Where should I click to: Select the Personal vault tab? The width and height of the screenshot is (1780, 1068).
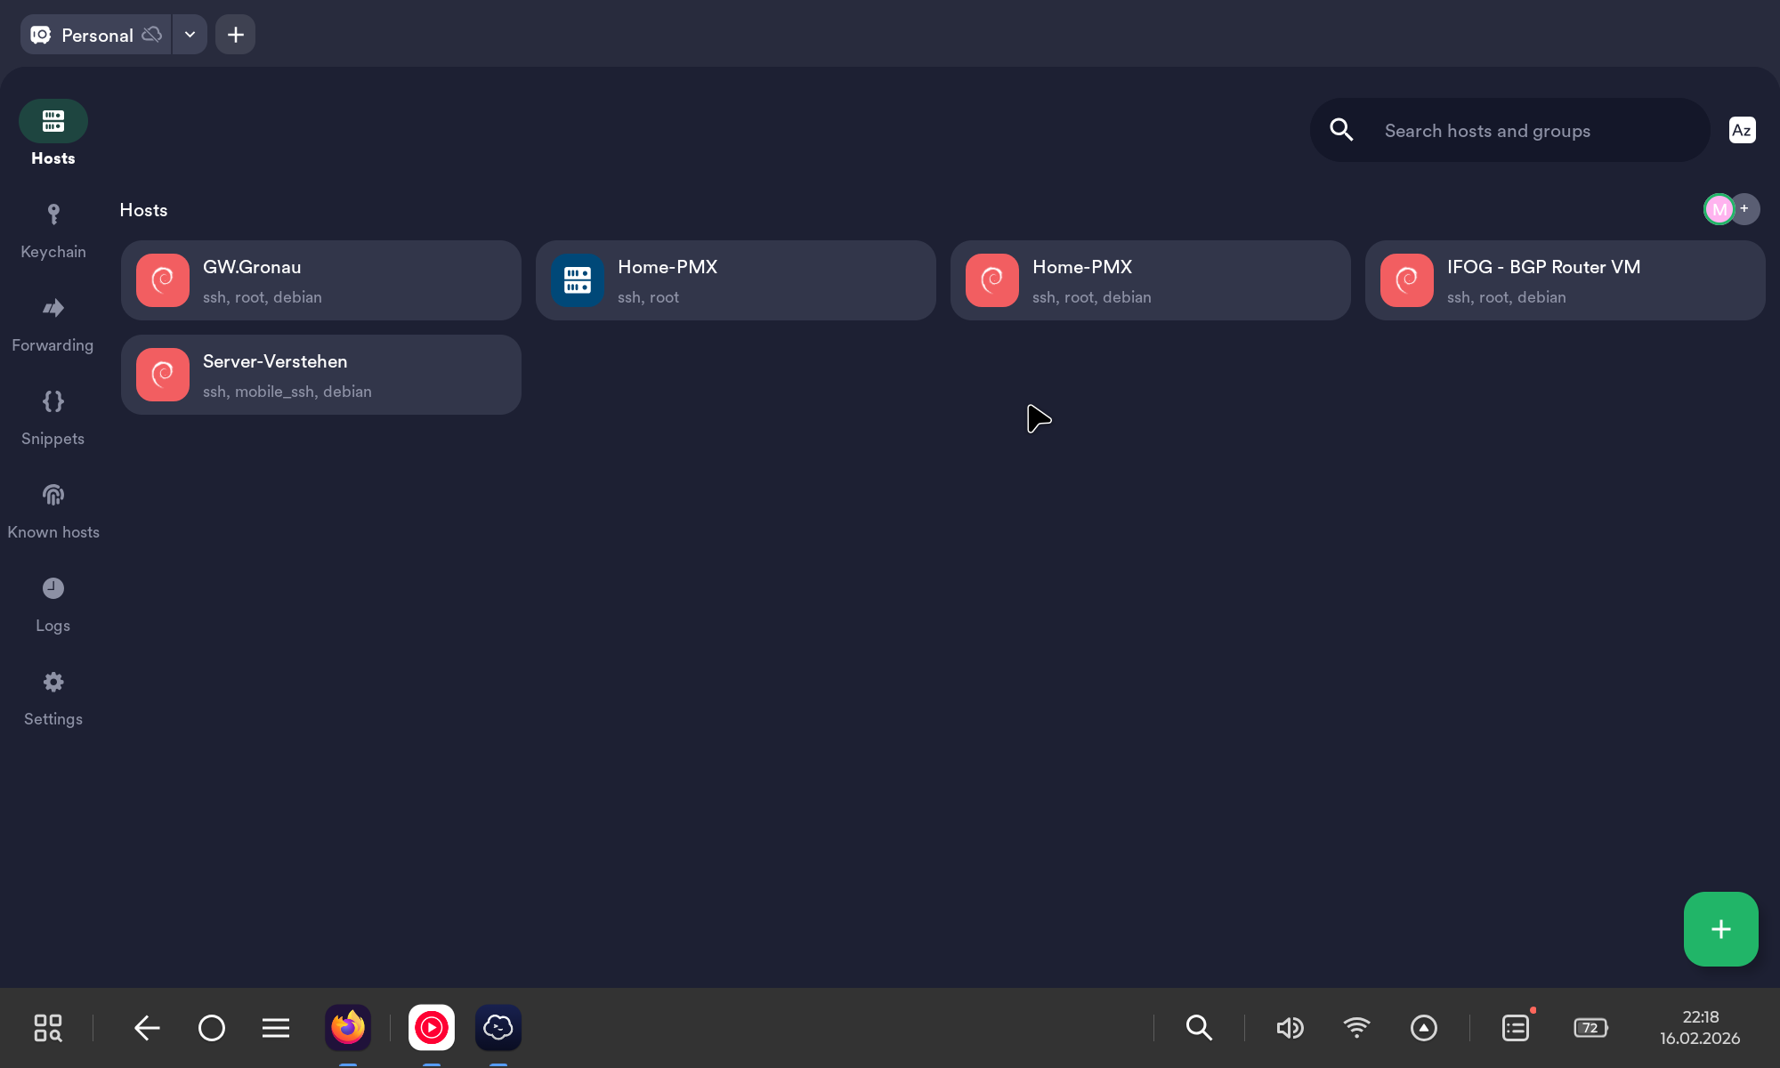(96, 35)
